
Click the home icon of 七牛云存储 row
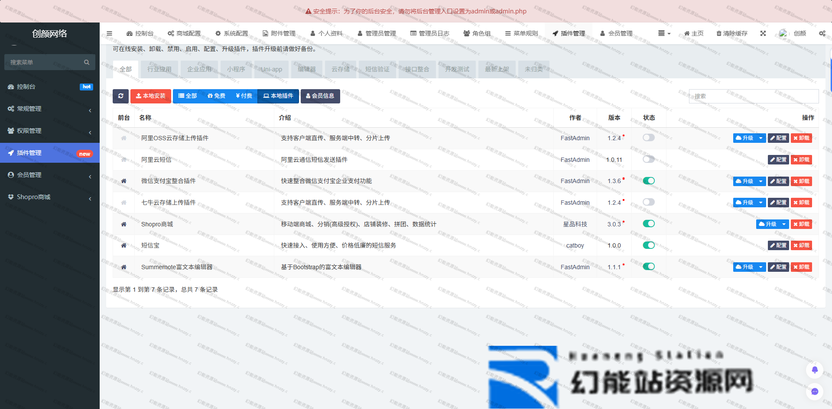point(123,203)
